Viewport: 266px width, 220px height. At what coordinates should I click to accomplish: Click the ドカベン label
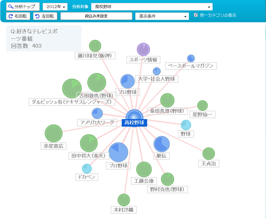pos(87,177)
